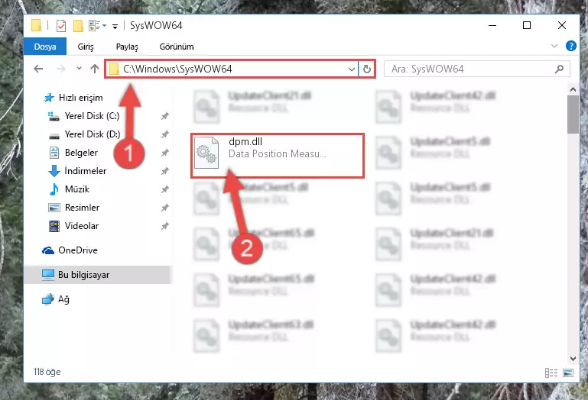Expand the ribbon with the chevron

coord(554,46)
